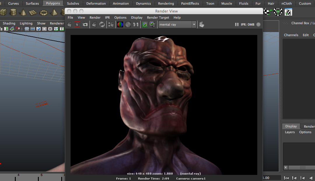Toggle the film gate filmstrip icon
The image size is (315, 181).
point(33,29)
